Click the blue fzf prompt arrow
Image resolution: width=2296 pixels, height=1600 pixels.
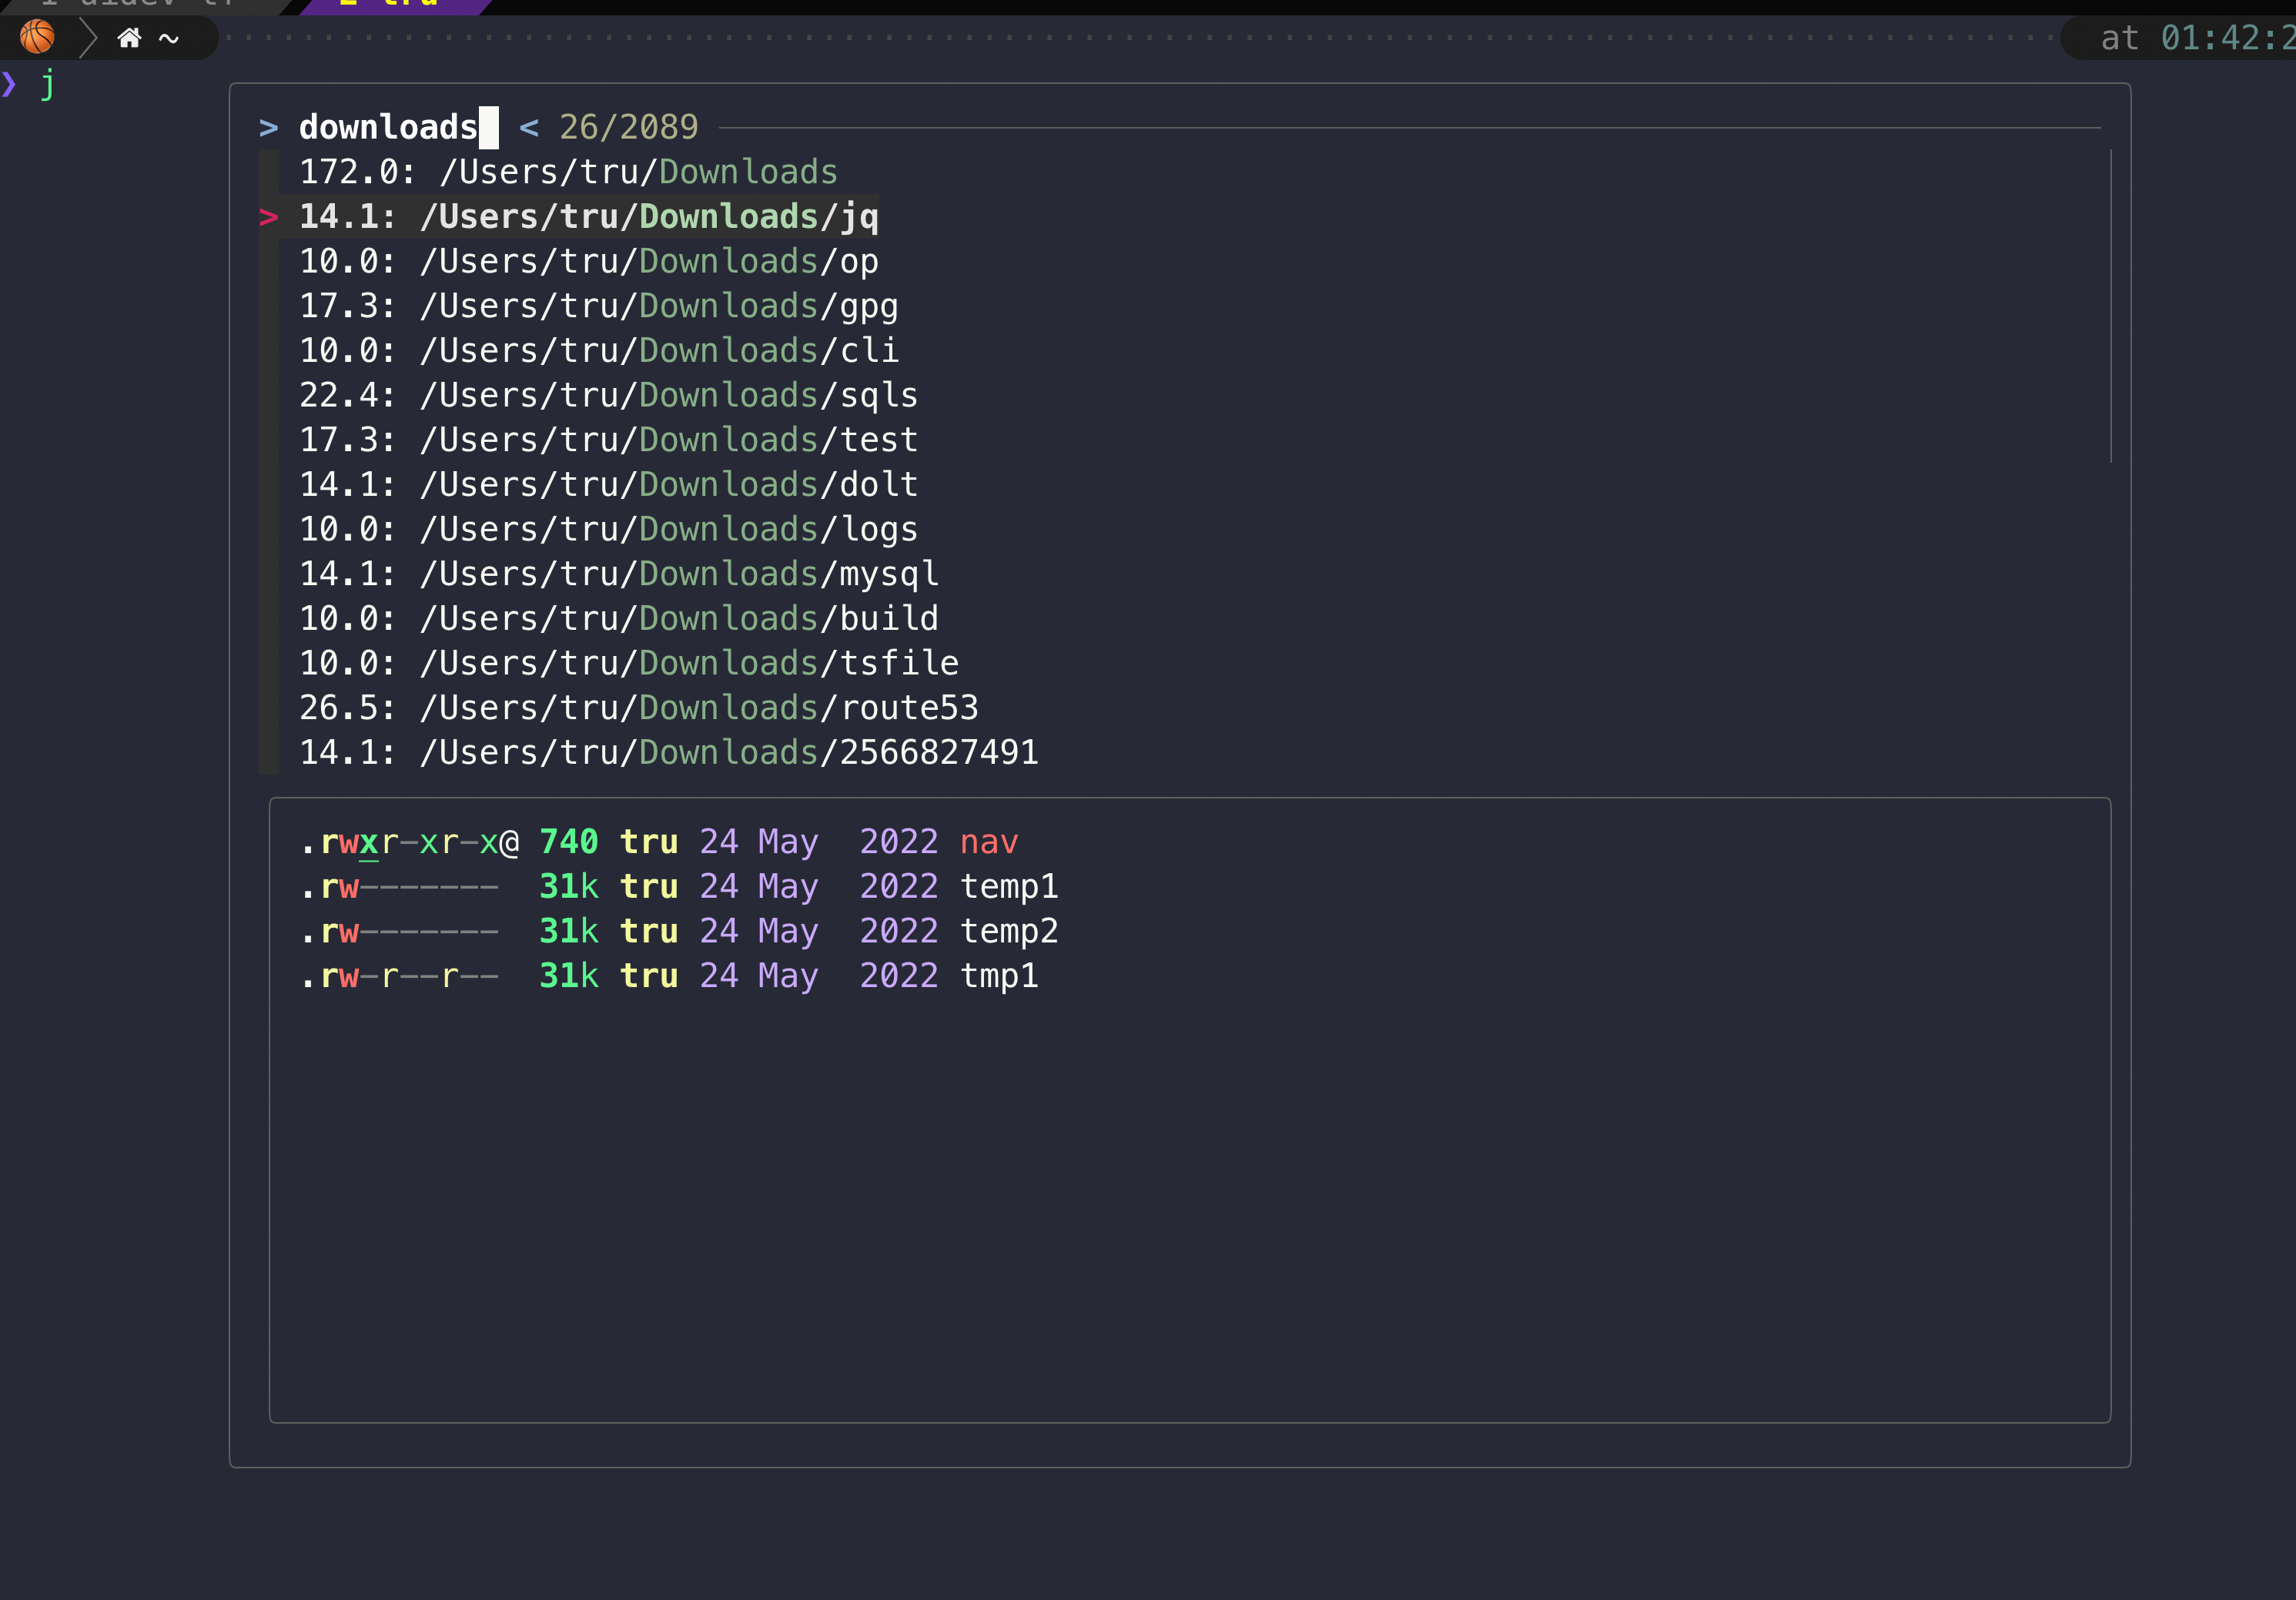point(268,128)
